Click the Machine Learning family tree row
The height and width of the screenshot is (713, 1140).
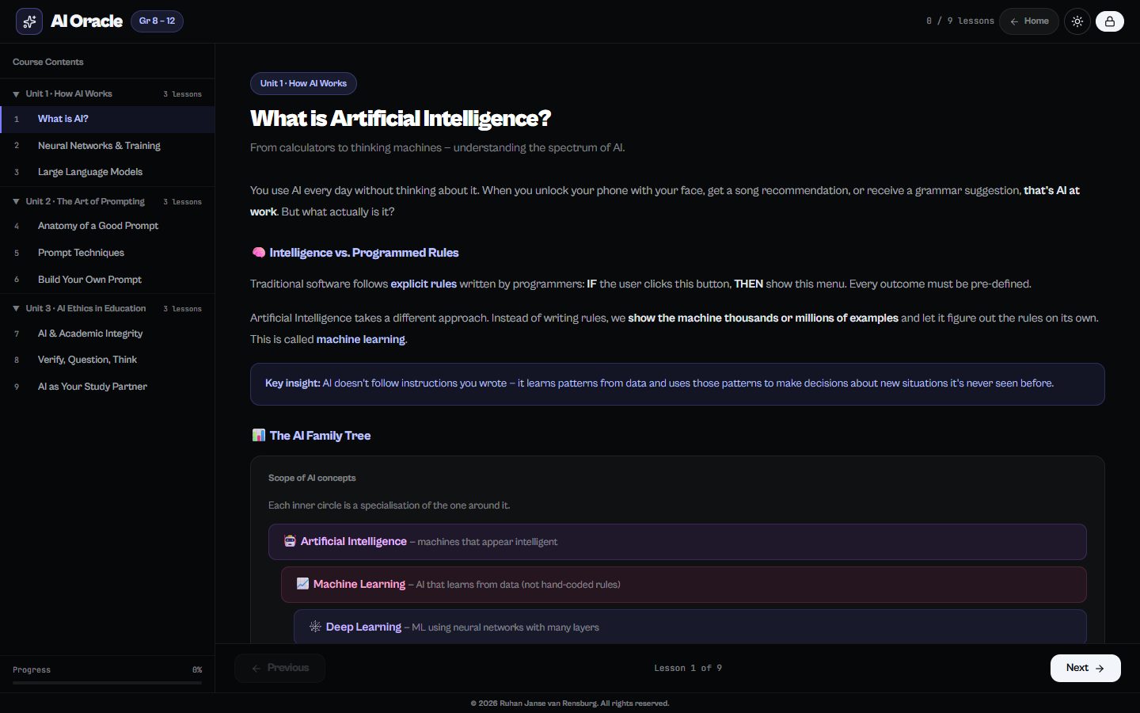click(683, 585)
